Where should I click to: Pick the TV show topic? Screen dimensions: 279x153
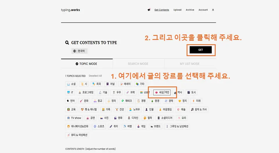pos(74,118)
